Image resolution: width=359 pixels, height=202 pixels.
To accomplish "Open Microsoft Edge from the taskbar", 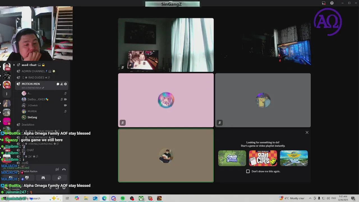I will point(104,198).
